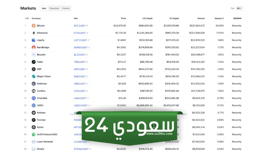The width and height of the screenshot is (262, 152).
Task: Open the Pair All dropdown
Action: coord(239,8)
